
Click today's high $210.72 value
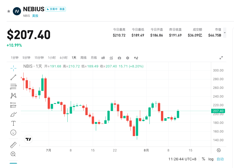click(119, 35)
